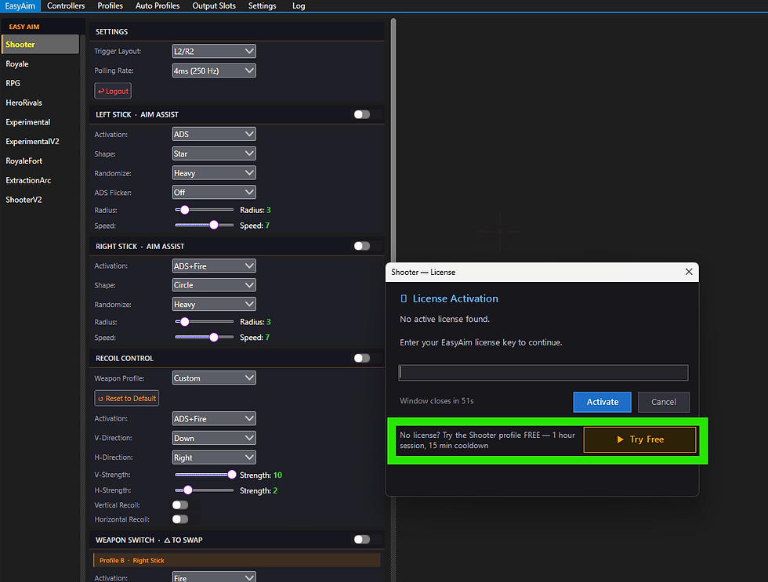Click the Logout button

(x=113, y=91)
